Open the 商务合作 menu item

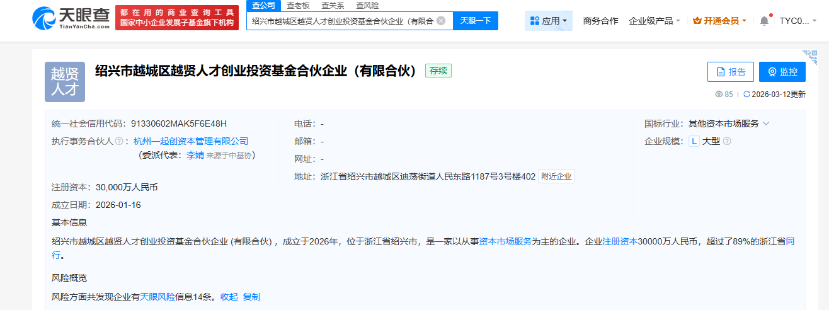600,21
